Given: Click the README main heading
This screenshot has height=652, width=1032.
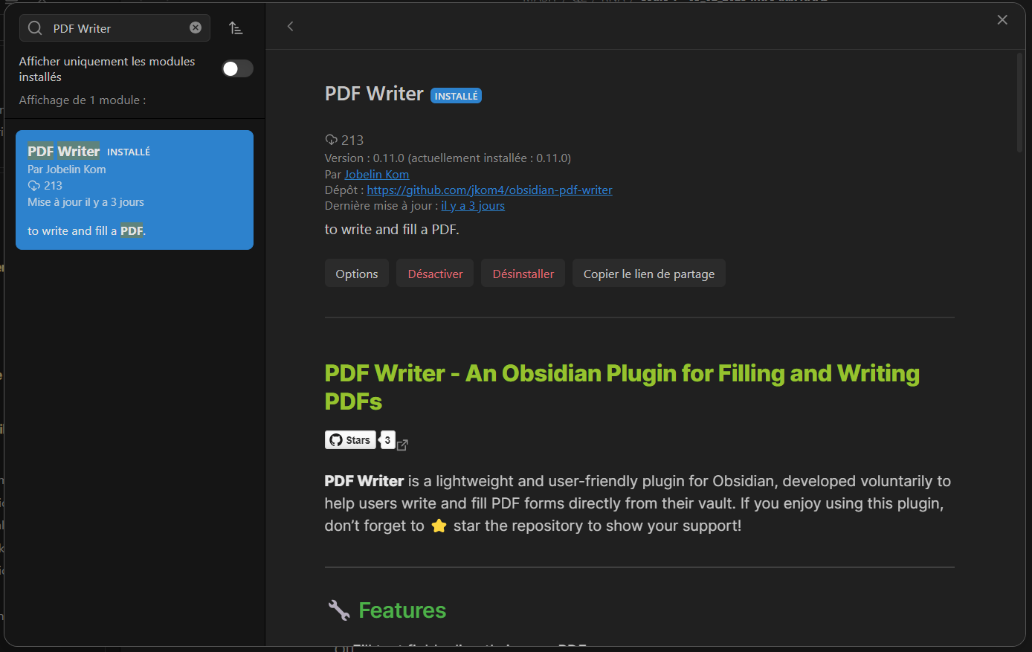Looking at the screenshot, I should 622,387.
